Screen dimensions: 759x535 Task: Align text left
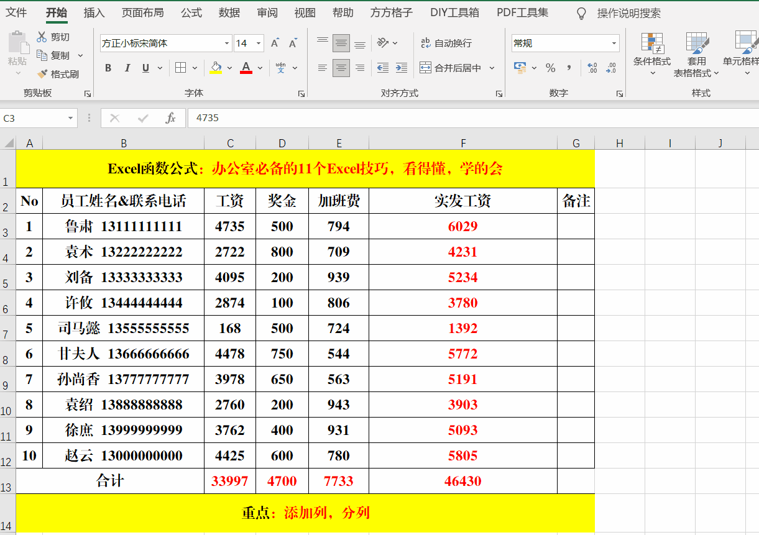pos(323,68)
